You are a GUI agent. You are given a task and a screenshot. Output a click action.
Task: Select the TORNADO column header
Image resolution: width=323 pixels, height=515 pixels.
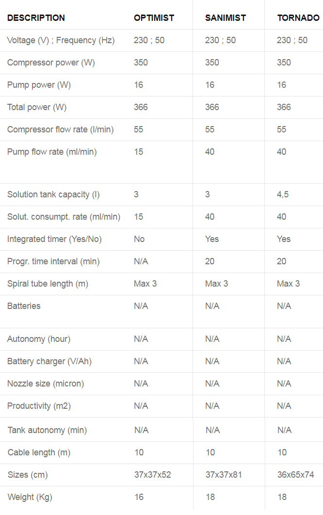pyautogui.click(x=298, y=18)
